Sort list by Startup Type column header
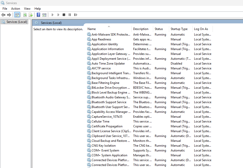Screen dimensions: 243x168 coord(179,29)
